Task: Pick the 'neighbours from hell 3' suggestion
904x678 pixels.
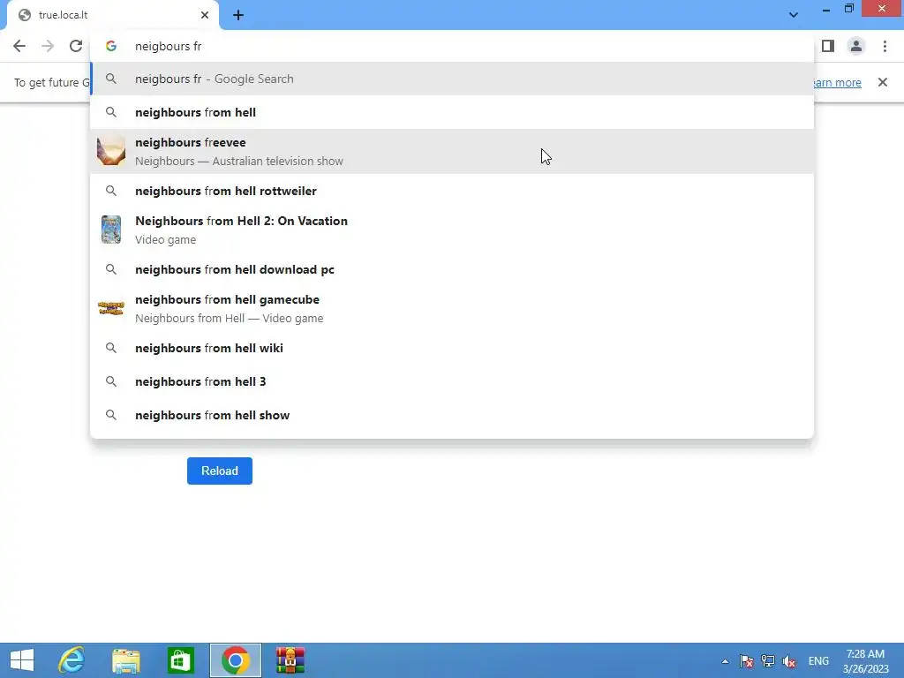Action: pyautogui.click(x=452, y=381)
